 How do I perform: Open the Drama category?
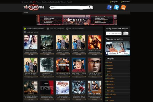109,75
